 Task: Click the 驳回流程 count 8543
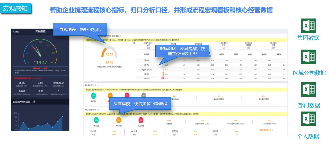point(195,131)
